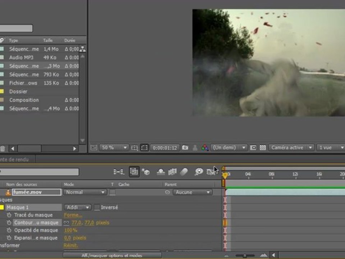Click the yellow current time indicator marker
Screen dimensions: 345x259
[225, 175]
